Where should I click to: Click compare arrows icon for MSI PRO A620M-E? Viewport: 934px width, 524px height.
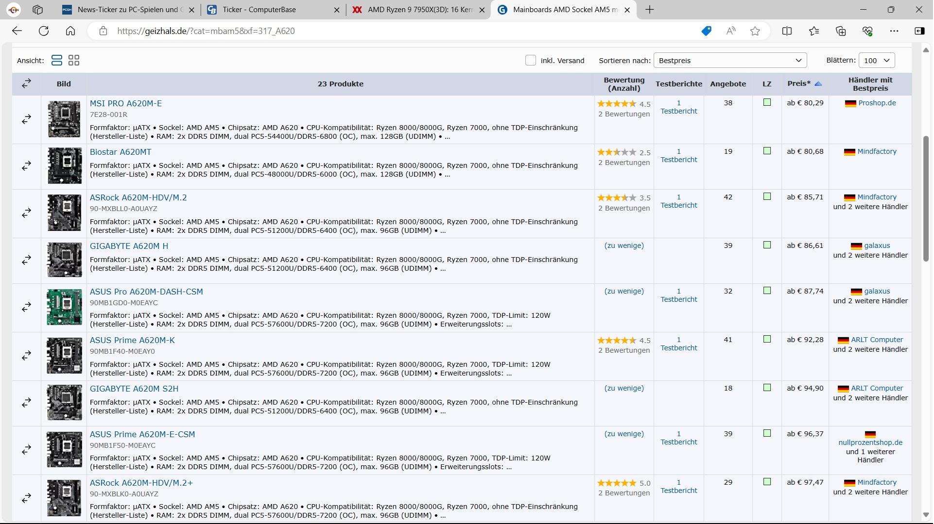point(27,119)
